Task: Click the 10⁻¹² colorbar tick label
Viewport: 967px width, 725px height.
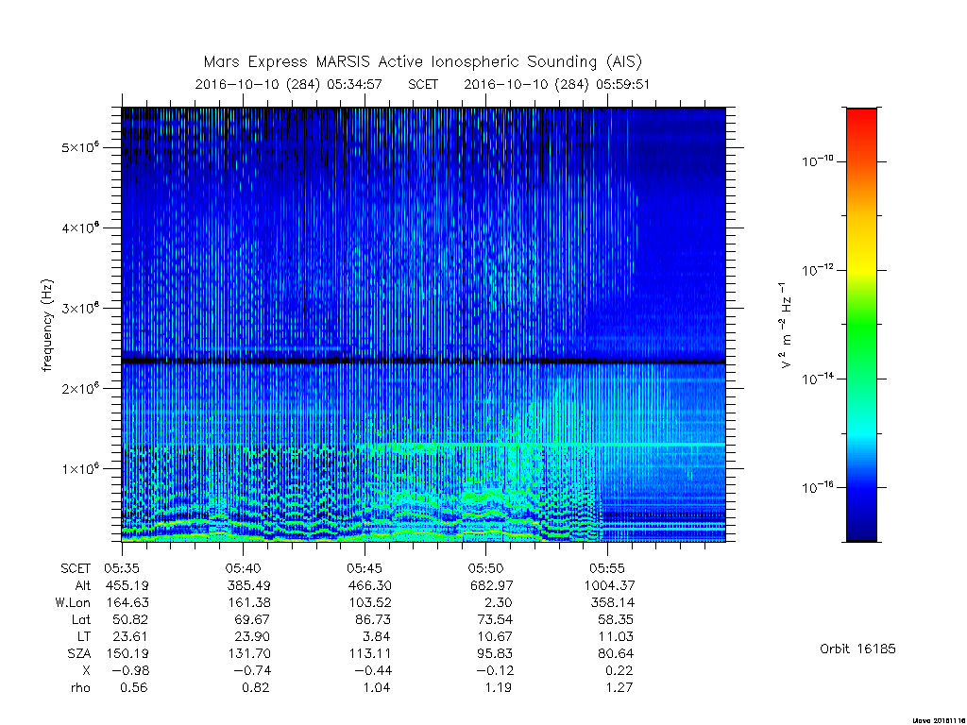Action: click(817, 270)
